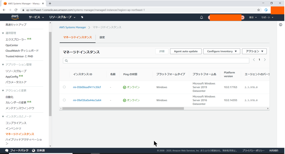Click the info panel icon at right
Screen dimensions: 285x154
coord(281,25)
